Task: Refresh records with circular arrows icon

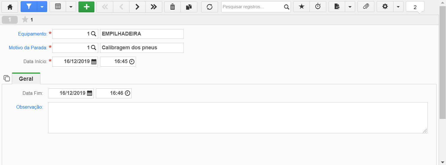Action: coord(209,7)
